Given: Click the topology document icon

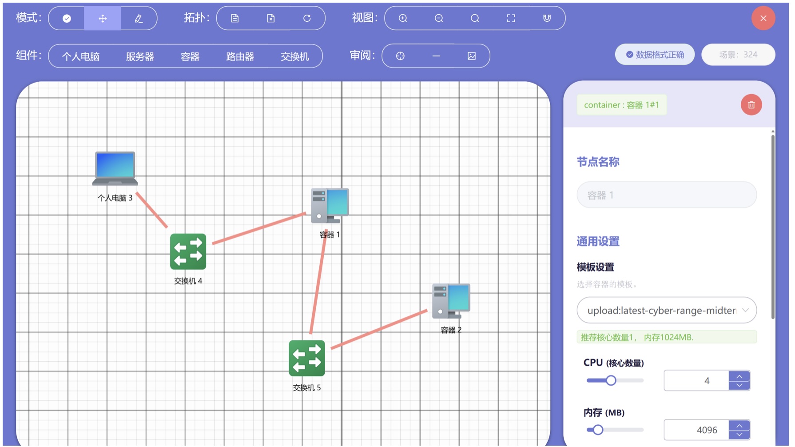Looking at the screenshot, I should 235,18.
